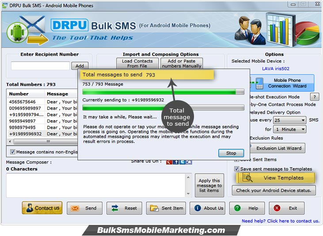Click the current message sending progress bar
This screenshot has height=236, width=323.
[163, 107]
